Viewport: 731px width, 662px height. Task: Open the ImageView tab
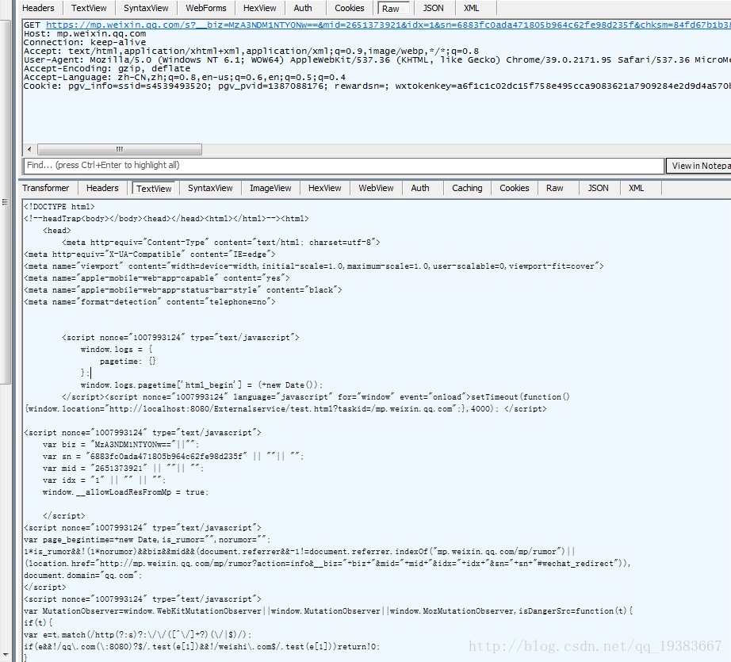pyautogui.click(x=270, y=188)
